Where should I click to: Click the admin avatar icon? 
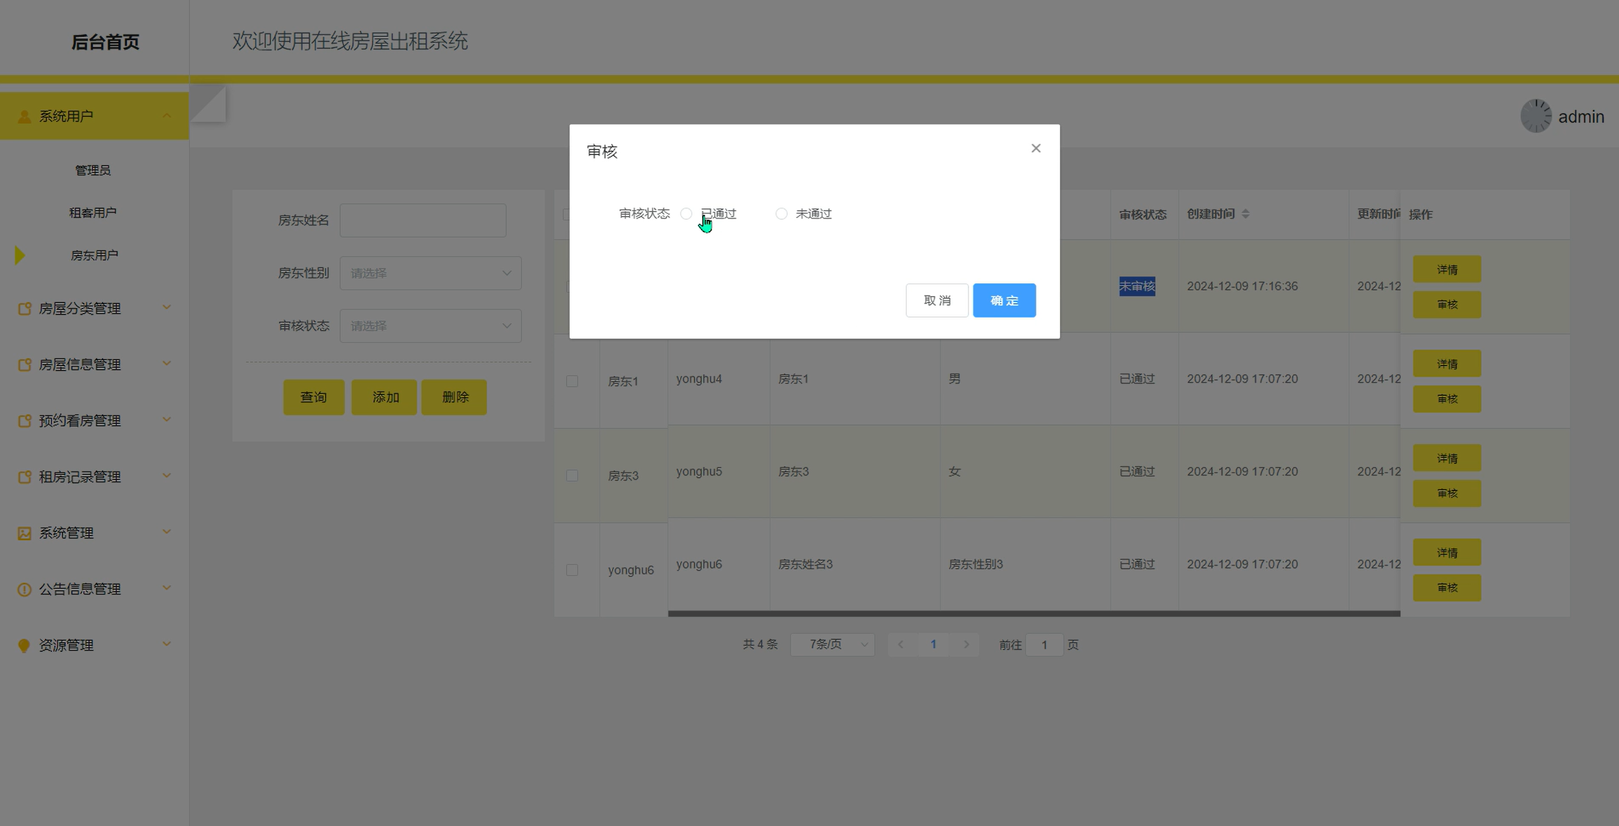pyautogui.click(x=1535, y=116)
